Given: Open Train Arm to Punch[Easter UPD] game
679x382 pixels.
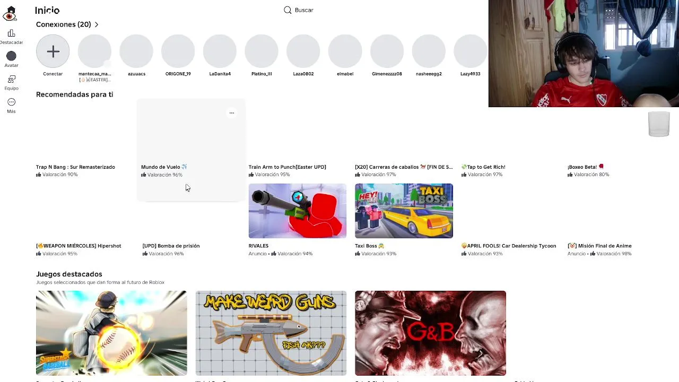Looking at the screenshot, I should pyautogui.click(x=287, y=167).
